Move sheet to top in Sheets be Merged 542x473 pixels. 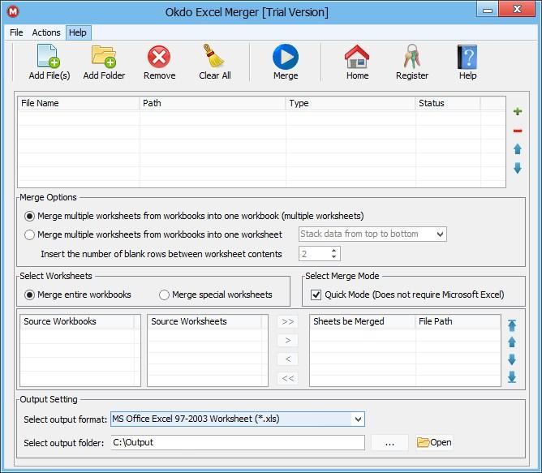(x=512, y=325)
